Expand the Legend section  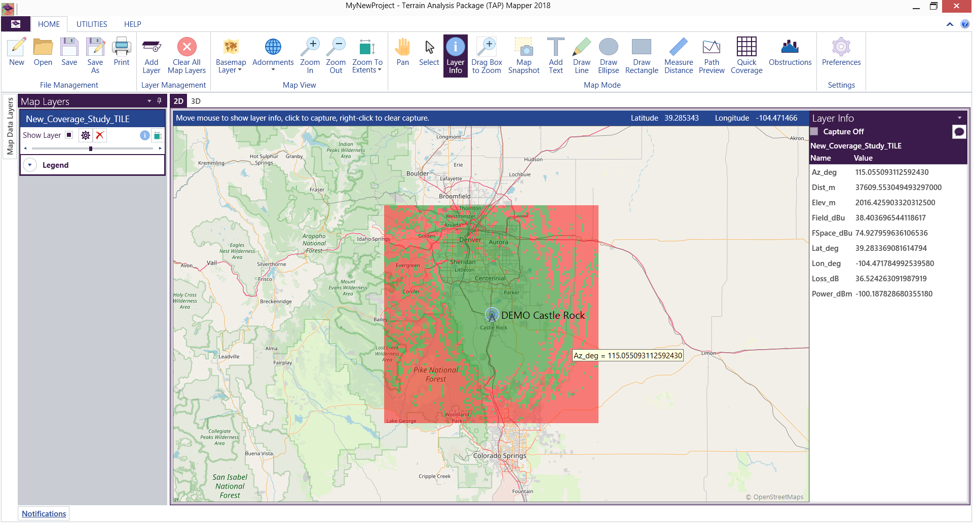click(x=30, y=165)
